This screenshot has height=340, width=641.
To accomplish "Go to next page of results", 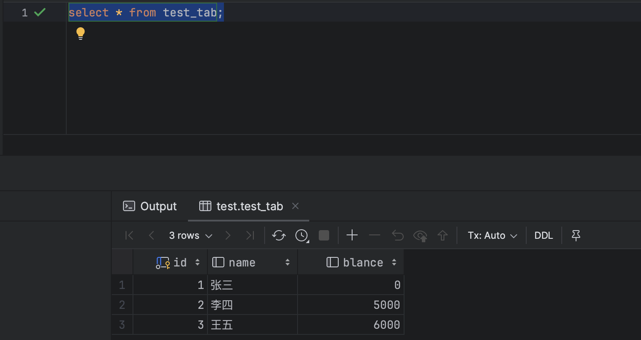I will point(228,235).
